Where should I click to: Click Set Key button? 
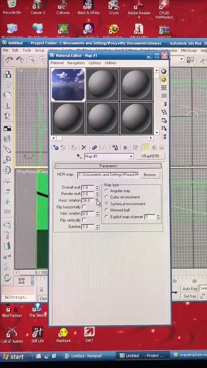click(190, 296)
